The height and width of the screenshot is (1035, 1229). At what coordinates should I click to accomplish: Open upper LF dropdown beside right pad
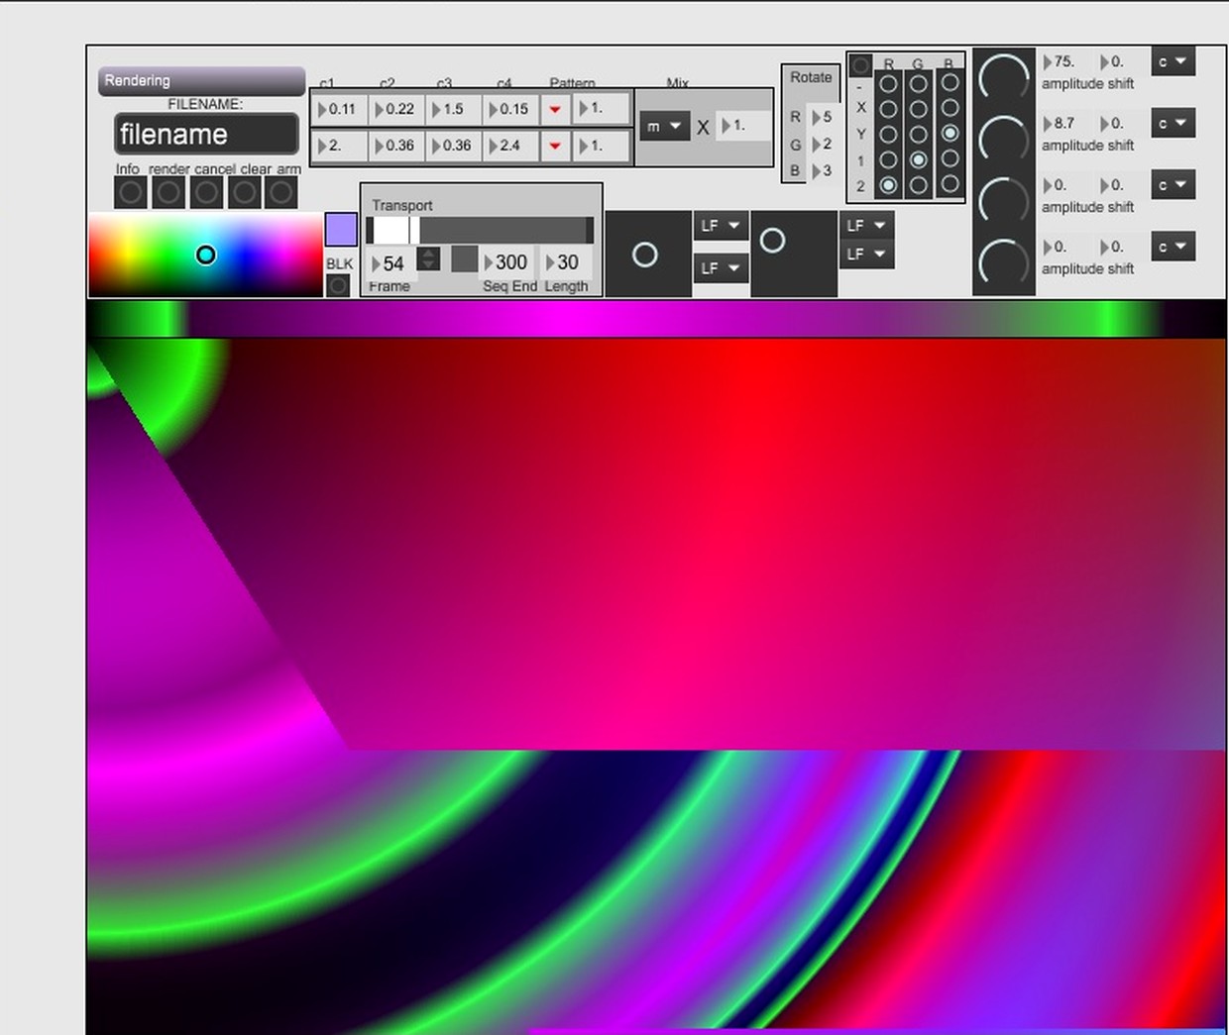pos(866,226)
